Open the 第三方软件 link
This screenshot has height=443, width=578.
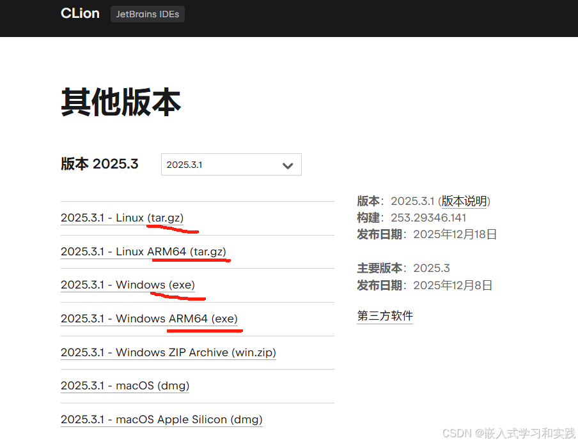385,316
